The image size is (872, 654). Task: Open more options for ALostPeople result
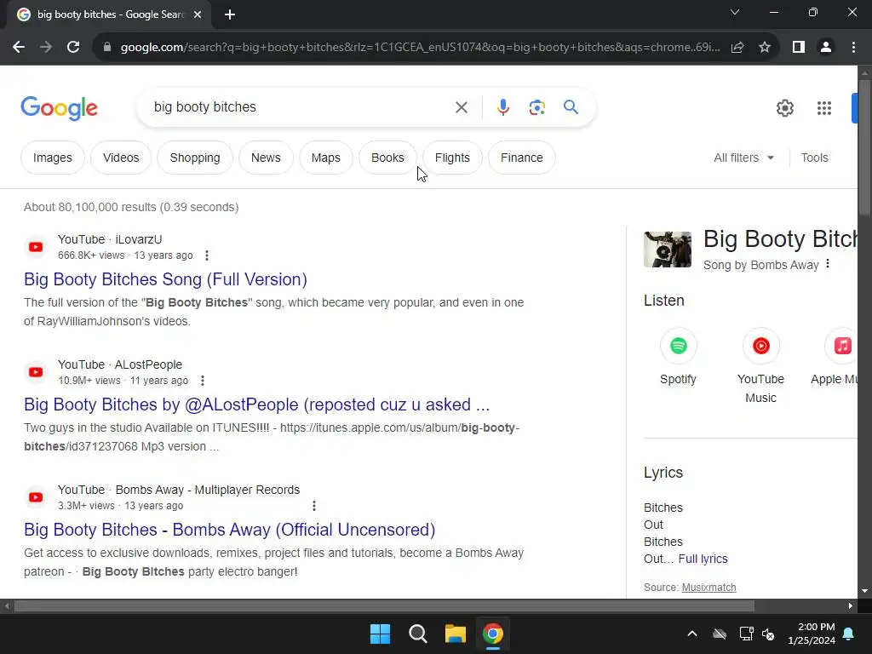pos(203,381)
